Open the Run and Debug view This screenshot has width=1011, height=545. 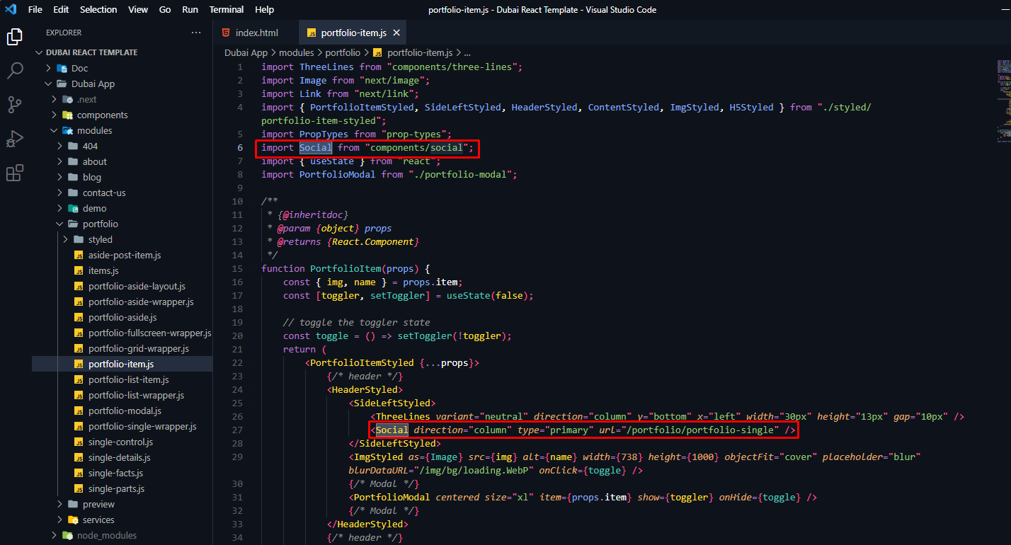coord(15,139)
